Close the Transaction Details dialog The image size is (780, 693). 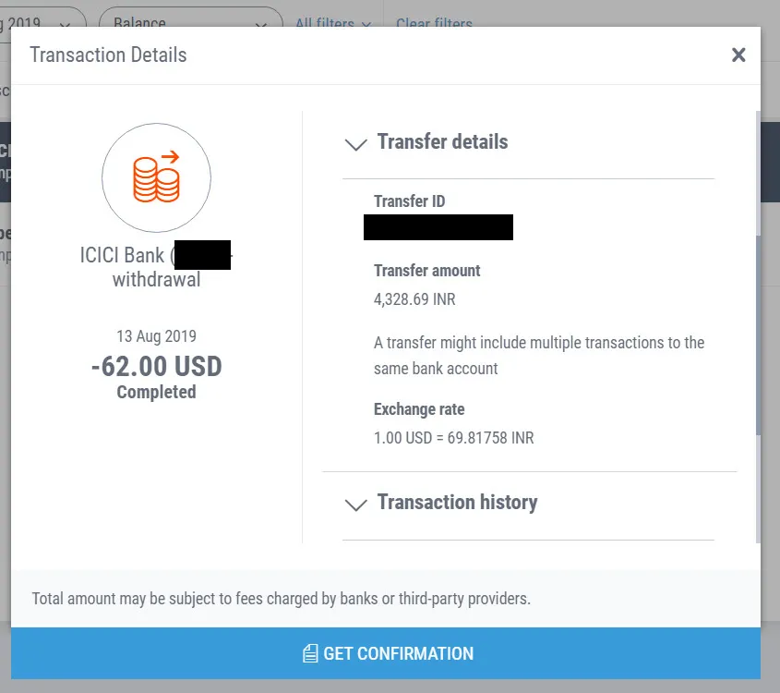pos(738,55)
